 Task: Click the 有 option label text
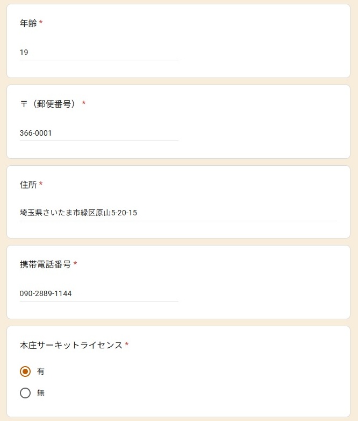click(41, 371)
